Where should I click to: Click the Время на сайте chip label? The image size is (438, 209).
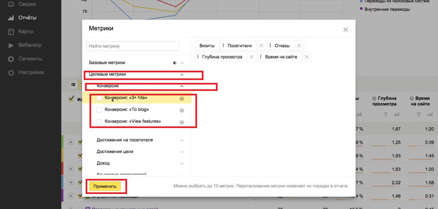tap(281, 57)
